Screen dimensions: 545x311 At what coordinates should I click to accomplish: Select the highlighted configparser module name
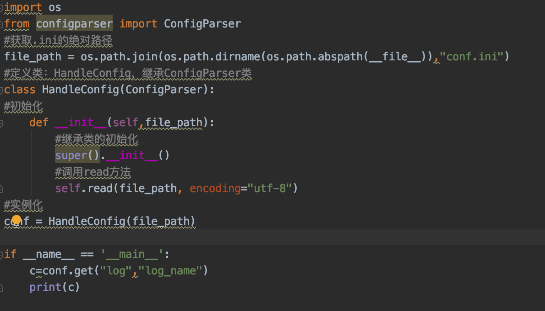tap(74, 24)
